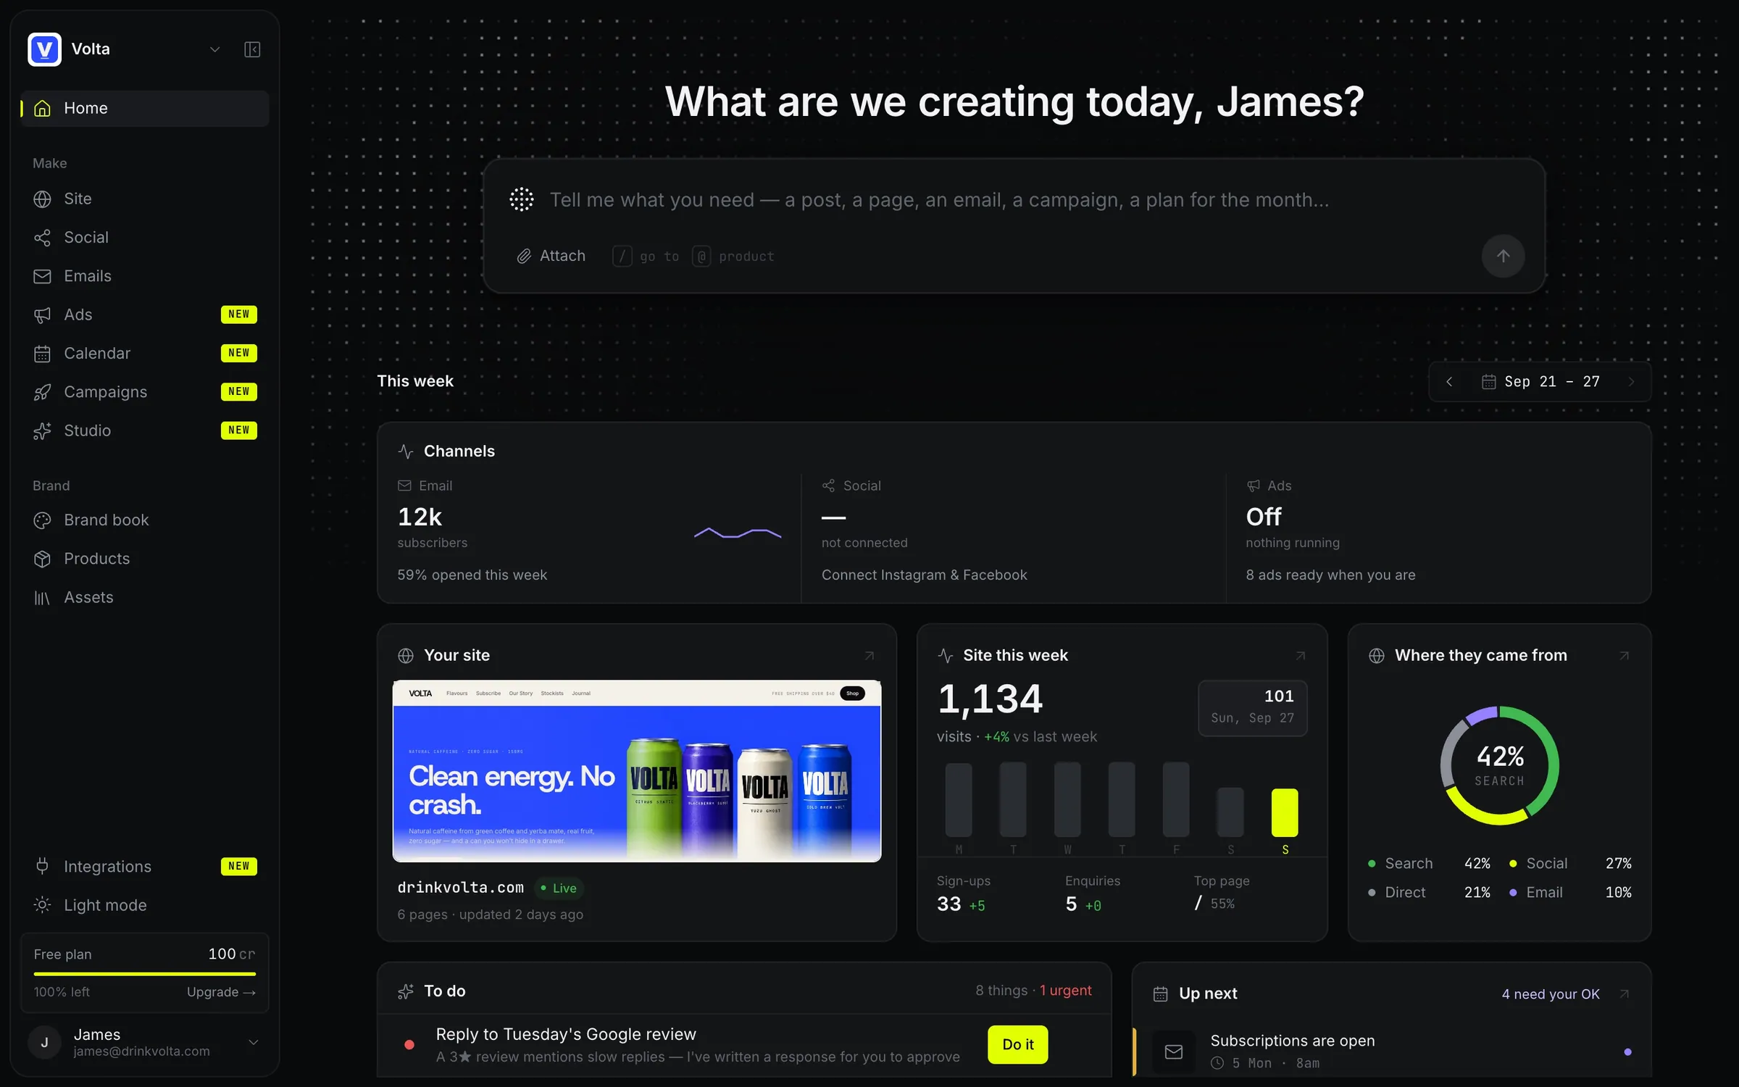
Task: Click the @ product shortcut
Action: pos(733,257)
